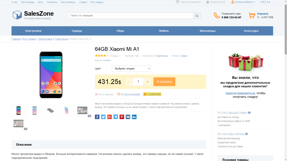This screenshot has height=161, width=287.
Task: Go to Электроника in breadcrumbs
Action: point(45,39)
